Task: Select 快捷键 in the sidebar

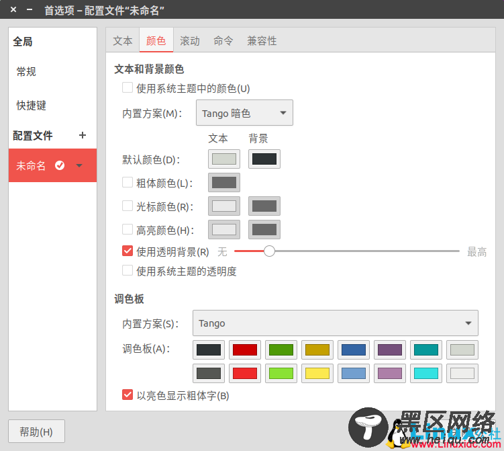Action: point(53,106)
